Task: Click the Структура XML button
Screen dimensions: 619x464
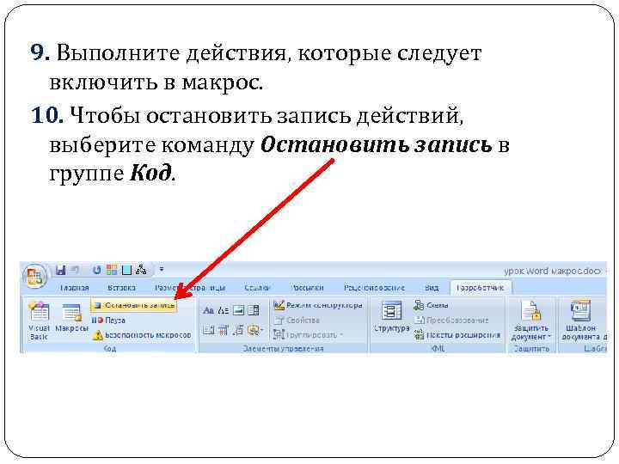Action: 391,317
